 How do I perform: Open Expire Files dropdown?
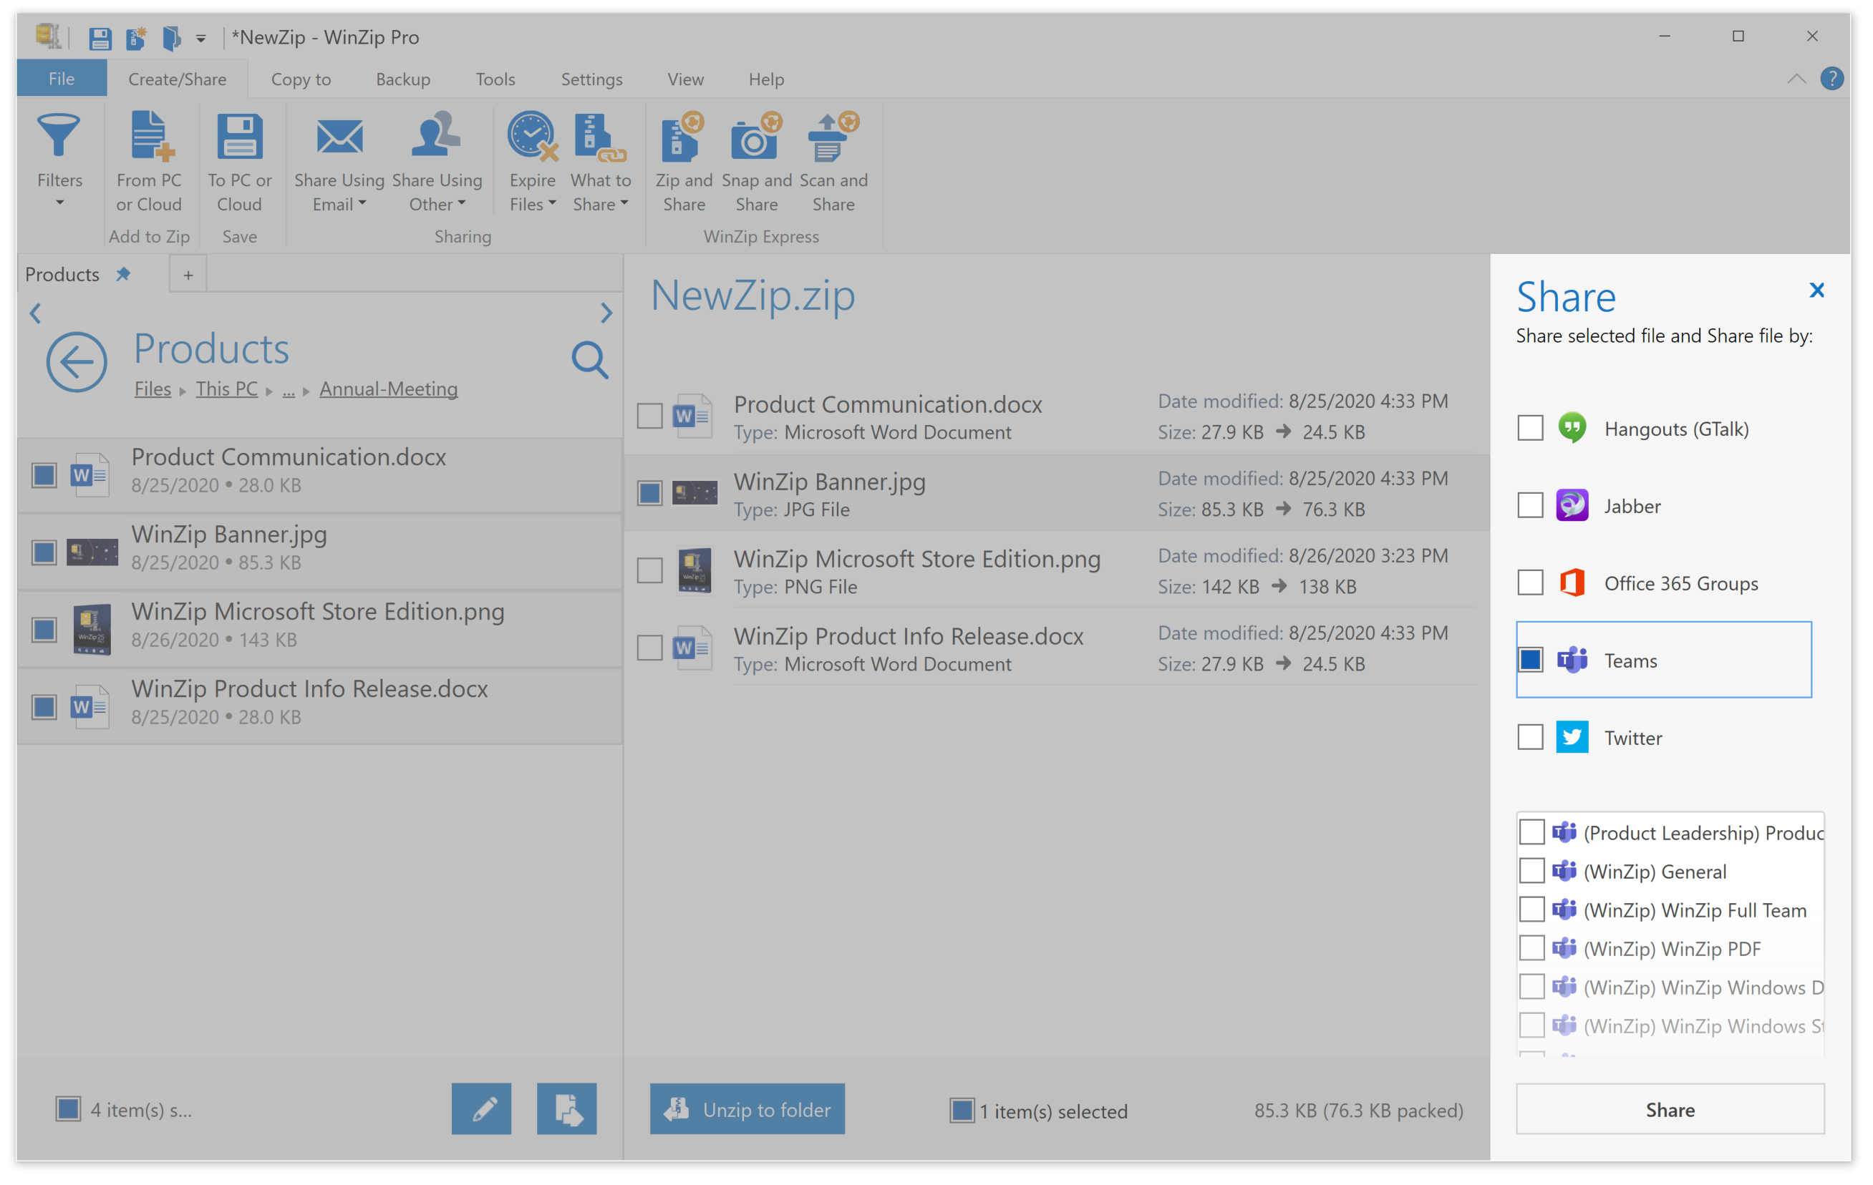pos(532,161)
